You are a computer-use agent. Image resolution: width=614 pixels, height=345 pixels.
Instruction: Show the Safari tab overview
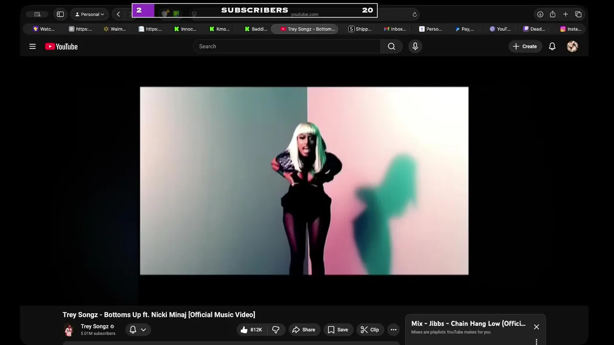tap(579, 14)
